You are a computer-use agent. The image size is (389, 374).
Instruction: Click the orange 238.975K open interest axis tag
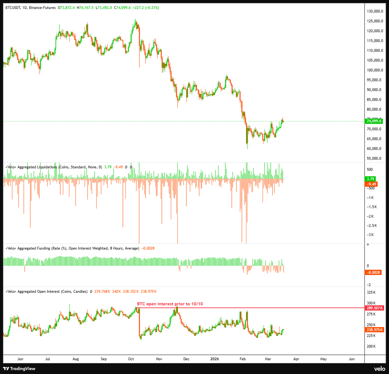click(374, 330)
